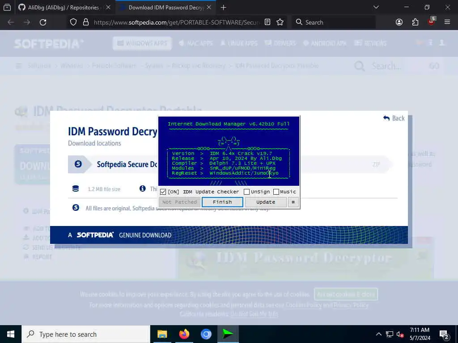The height and width of the screenshot is (343, 458).
Task: Open the Windows Start menu
Action: [x=11, y=334]
